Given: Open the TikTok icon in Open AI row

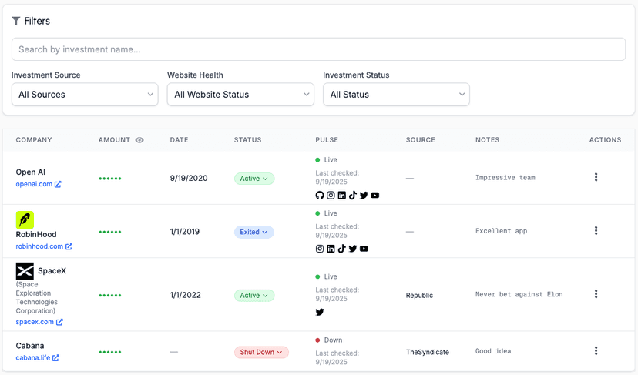Looking at the screenshot, I should [x=353, y=196].
